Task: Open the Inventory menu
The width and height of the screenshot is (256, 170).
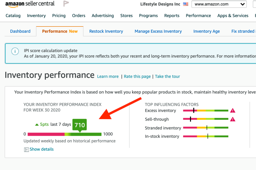Action: coord(36,16)
